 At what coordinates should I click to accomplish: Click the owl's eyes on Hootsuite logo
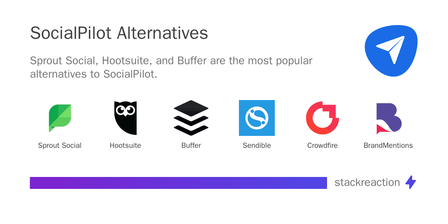(125, 110)
